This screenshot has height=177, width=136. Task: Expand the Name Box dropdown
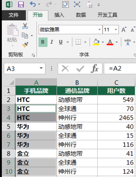click(x=41, y=68)
